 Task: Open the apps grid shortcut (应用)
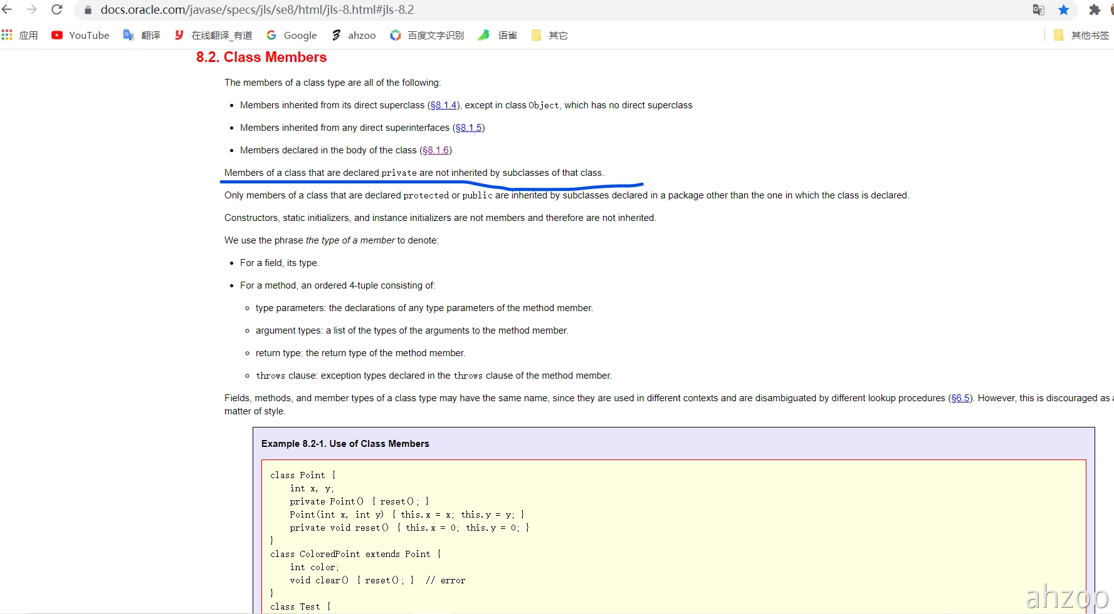point(20,35)
